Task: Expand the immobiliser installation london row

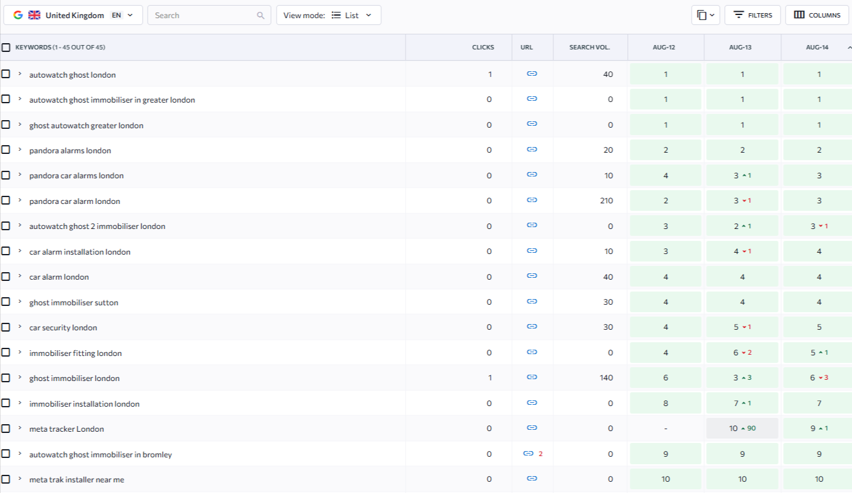Action: 20,403
